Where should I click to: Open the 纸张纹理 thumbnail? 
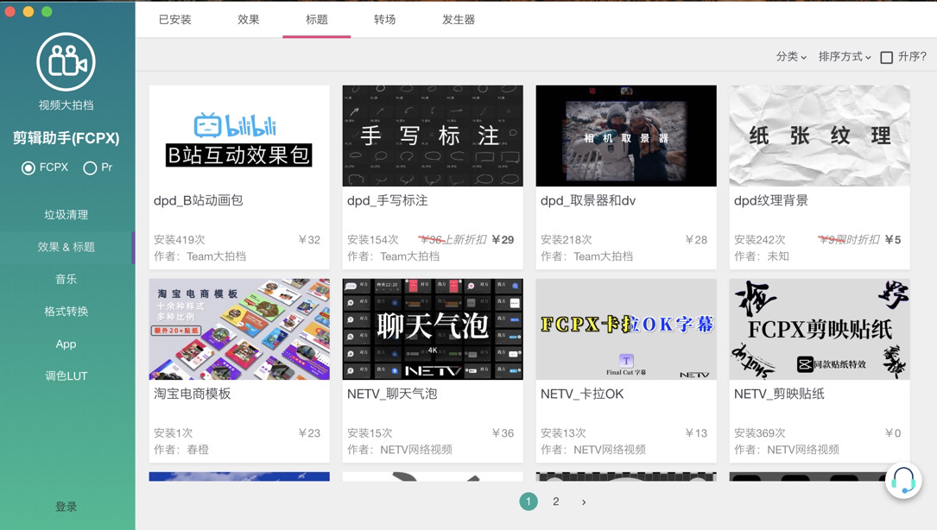(820, 136)
